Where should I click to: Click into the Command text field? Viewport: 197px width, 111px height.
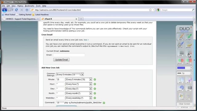pyautogui.click(x=79, y=103)
